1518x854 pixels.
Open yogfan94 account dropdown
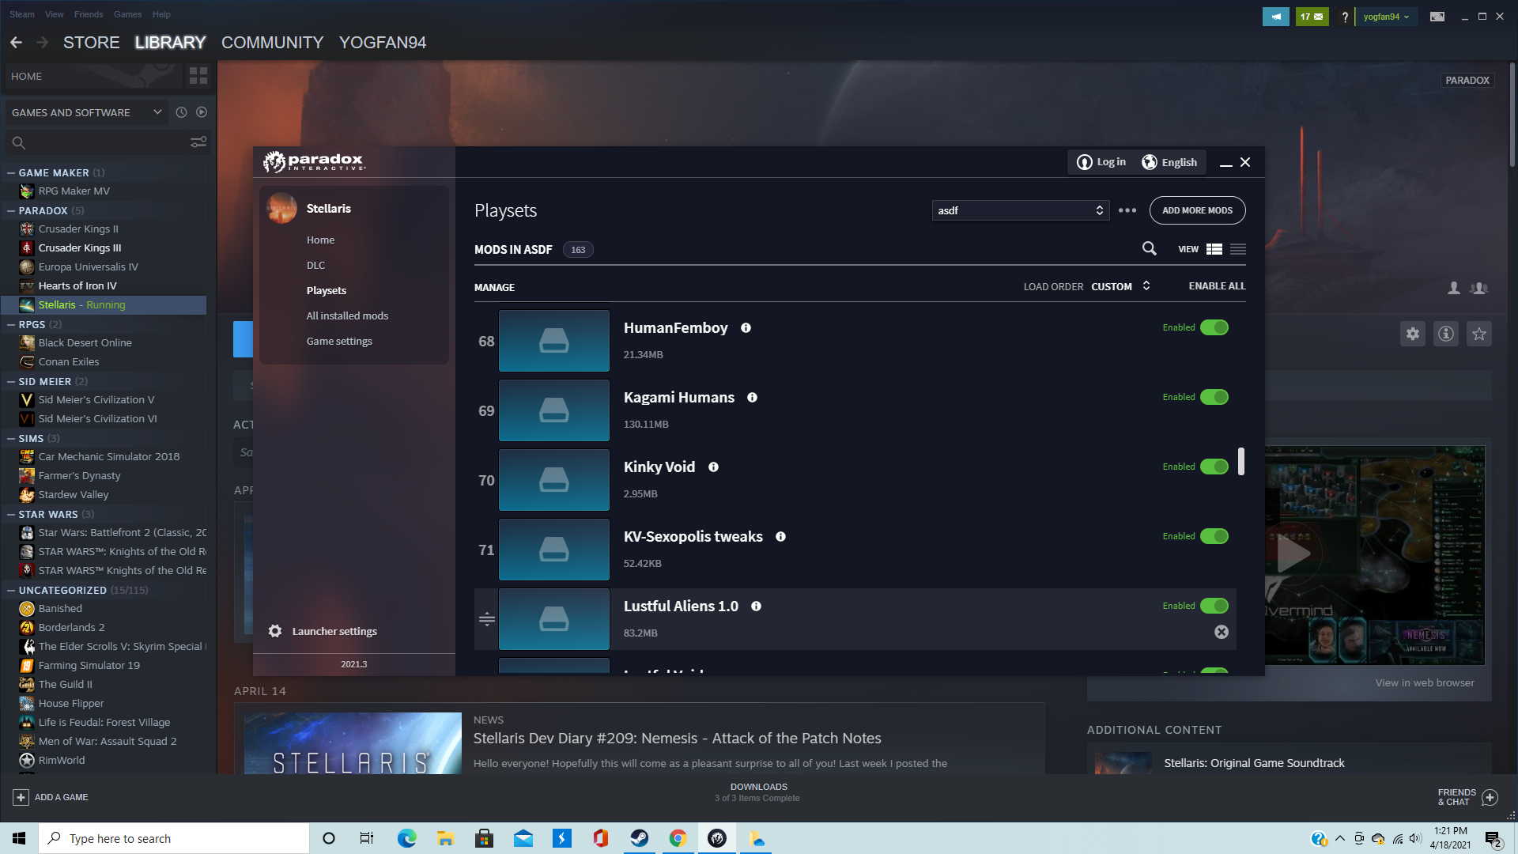1386,17
